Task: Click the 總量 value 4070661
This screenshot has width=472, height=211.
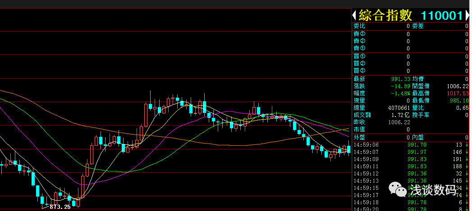Action: [x=399, y=108]
